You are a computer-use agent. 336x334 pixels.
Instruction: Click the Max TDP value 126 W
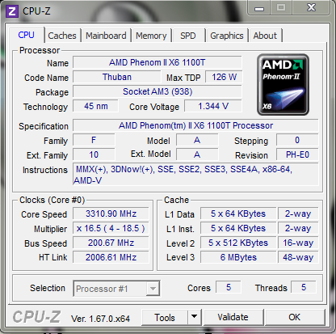coord(224,77)
